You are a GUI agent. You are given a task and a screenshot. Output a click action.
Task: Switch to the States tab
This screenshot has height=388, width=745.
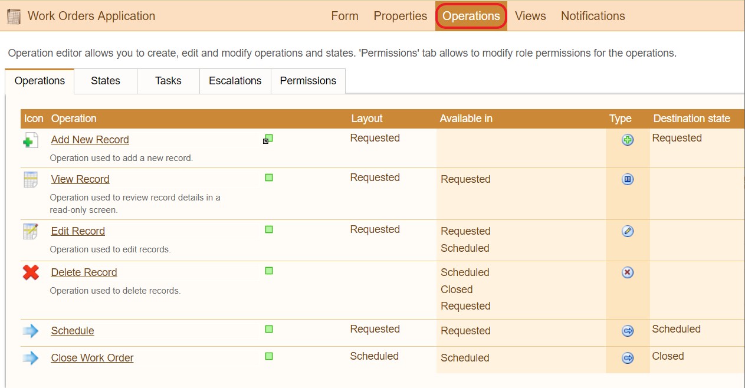pyautogui.click(x=106, y=81)
